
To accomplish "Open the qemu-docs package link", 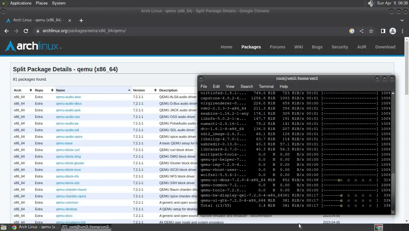I will point(64,216).
